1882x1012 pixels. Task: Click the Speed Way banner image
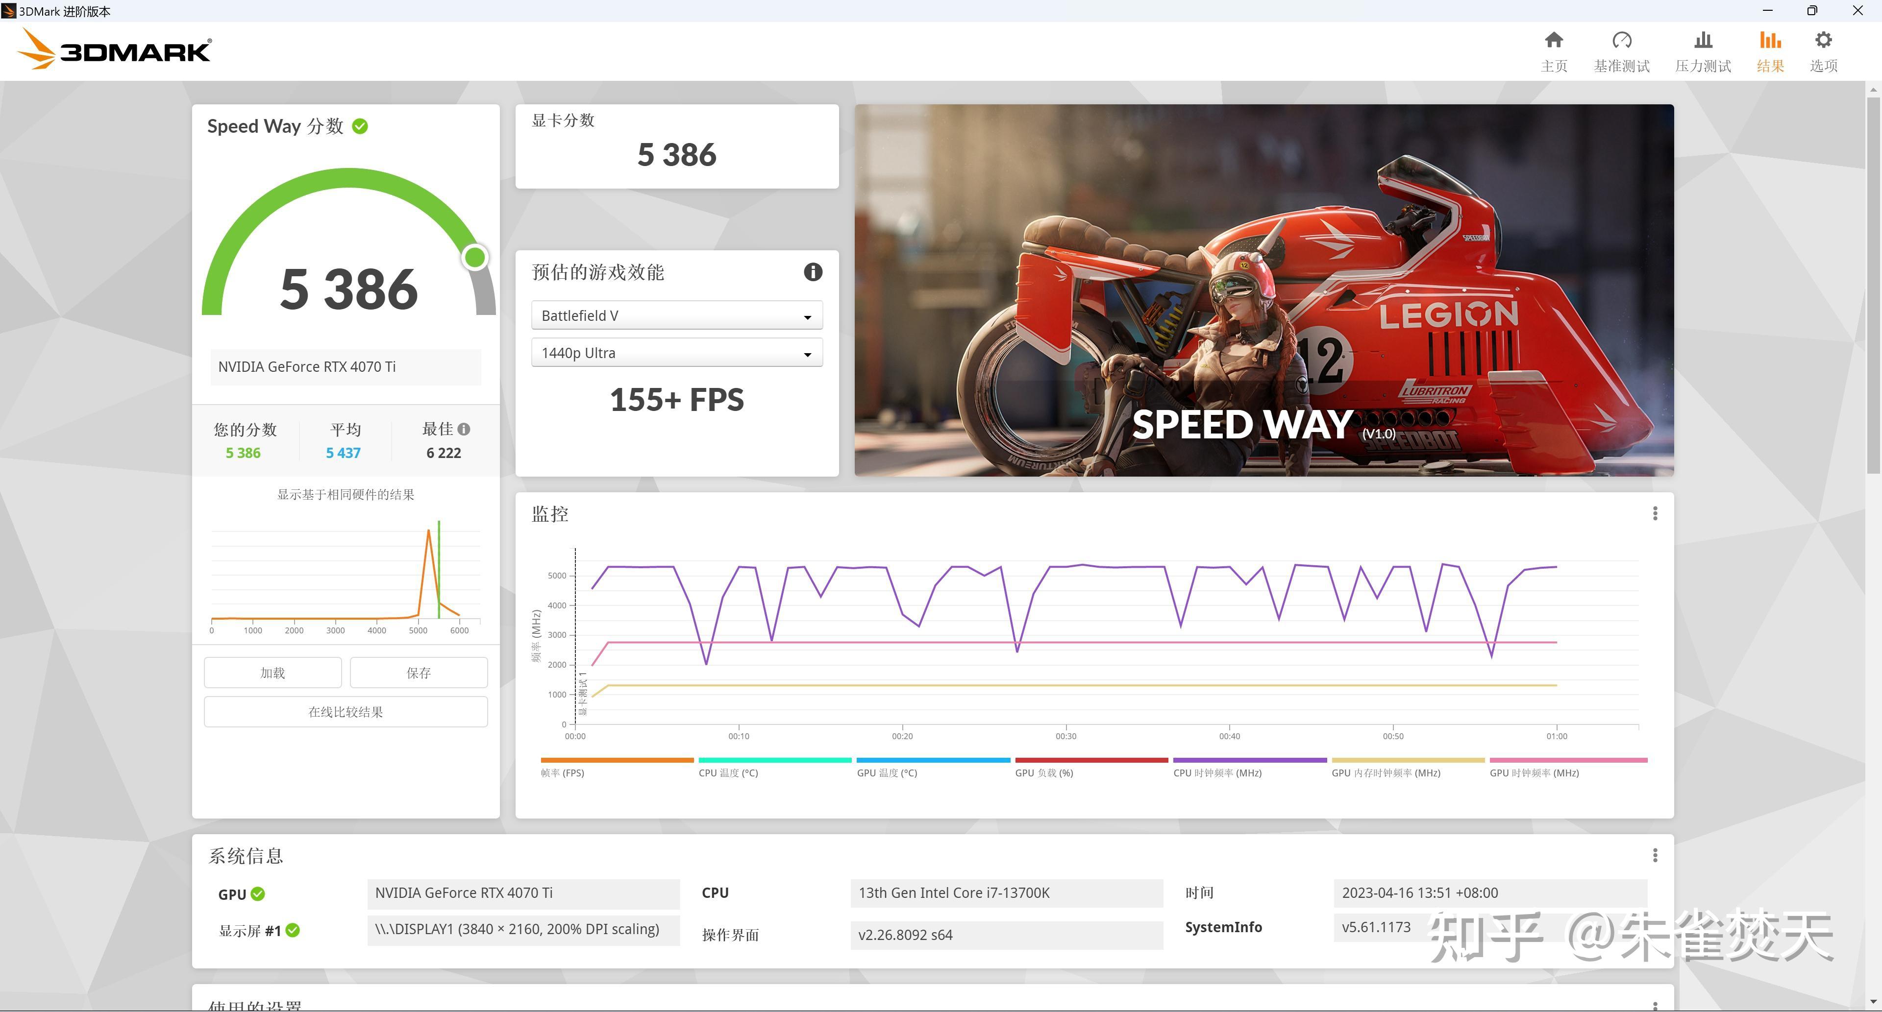pos(1264,290)
